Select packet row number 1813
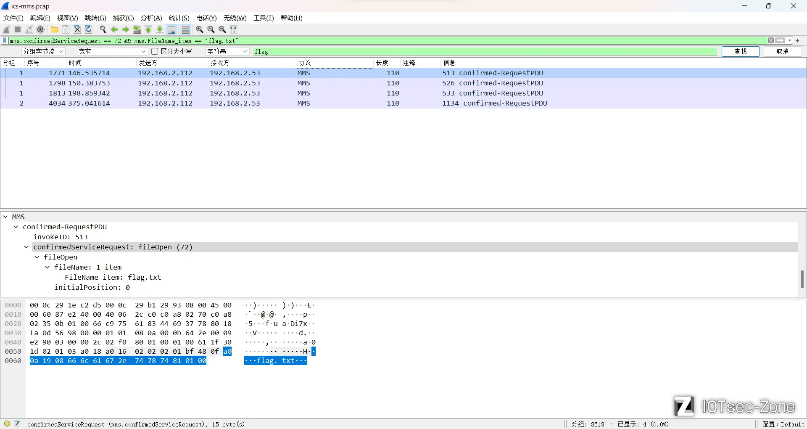The width and height of the screenshot is (807, 429). pos(403,93)
